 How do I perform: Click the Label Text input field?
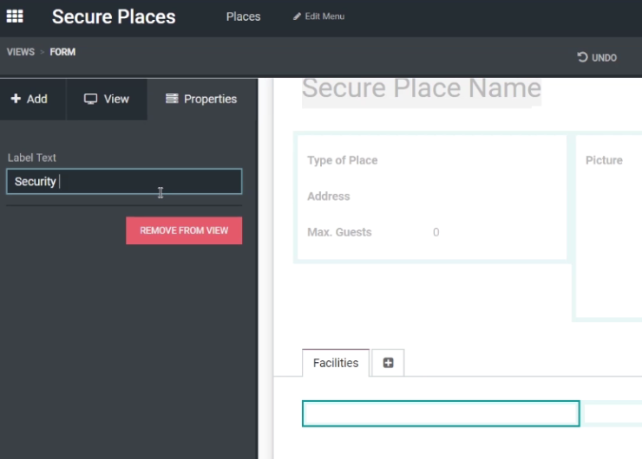click(x=124, y=181)
